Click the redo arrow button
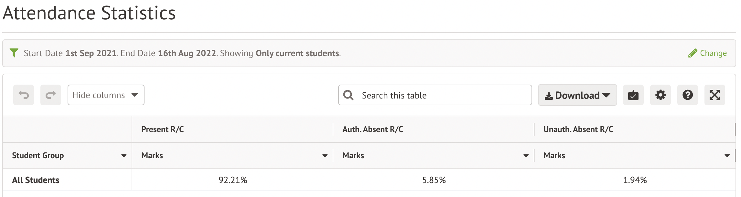Viewport: 741px width, 197px height. tap(51, 95)
